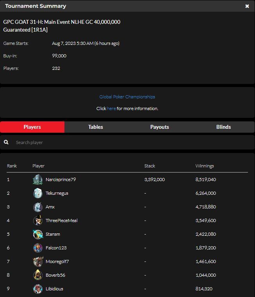
Task: Click the search magnifier icon
Action: point(6,142)
